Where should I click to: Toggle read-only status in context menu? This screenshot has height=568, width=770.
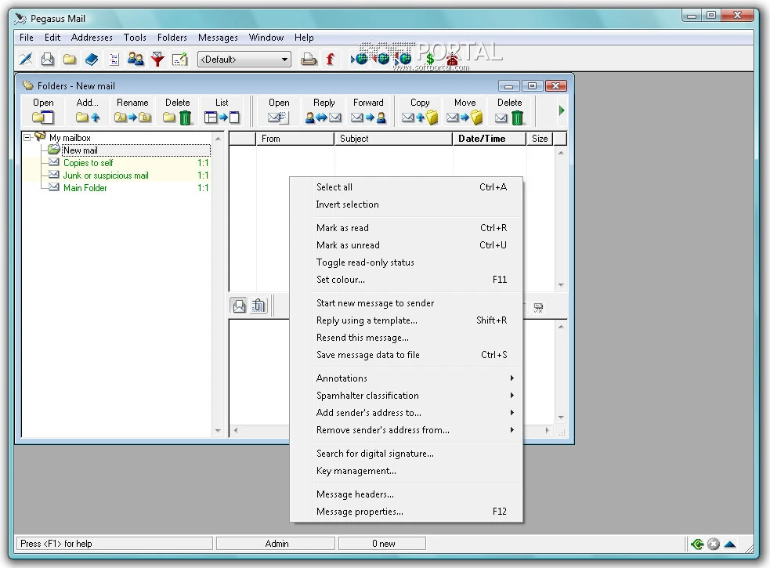click(x=365, y=262)
